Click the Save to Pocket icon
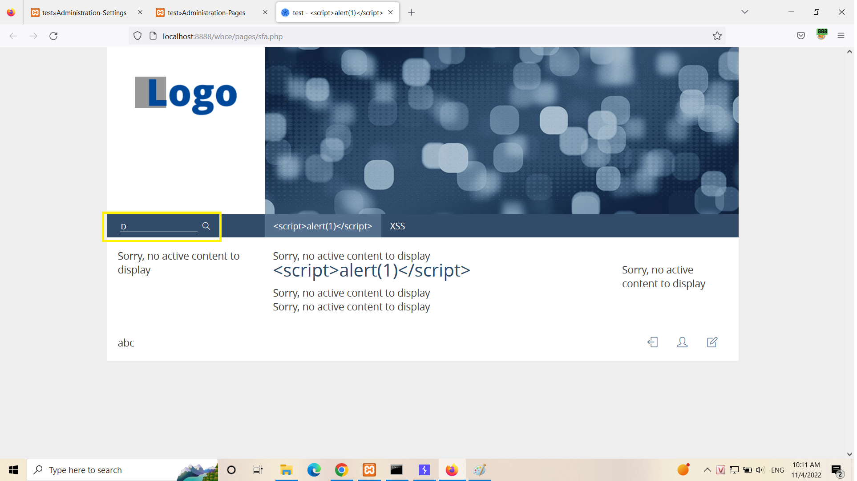 coord(800,36)
